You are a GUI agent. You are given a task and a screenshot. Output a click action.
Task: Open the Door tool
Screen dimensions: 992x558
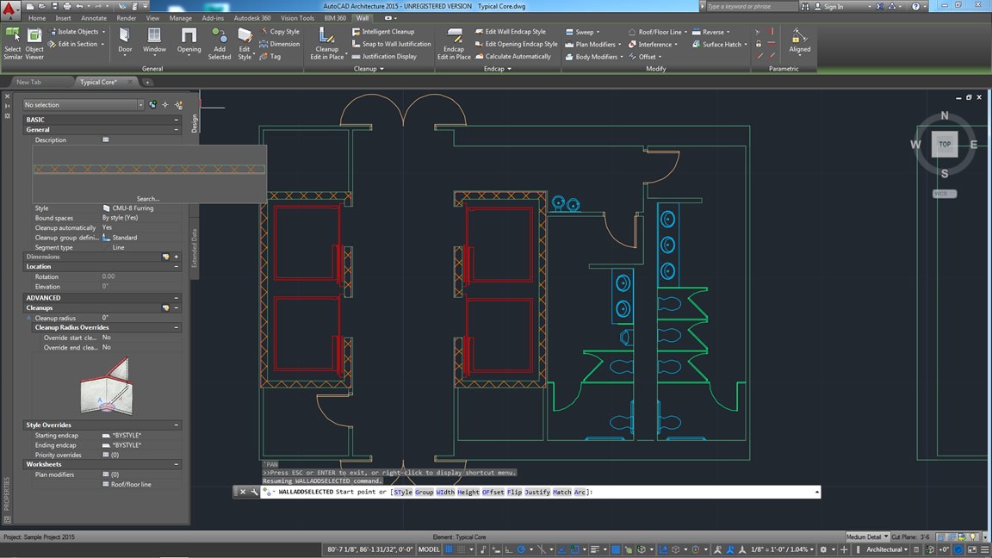pos(124,39)
